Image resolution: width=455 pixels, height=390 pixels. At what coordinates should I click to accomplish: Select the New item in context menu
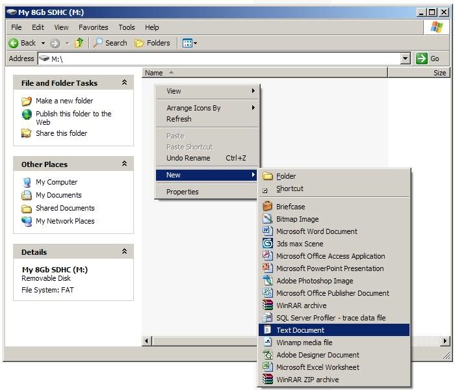(x=206, y=175)
